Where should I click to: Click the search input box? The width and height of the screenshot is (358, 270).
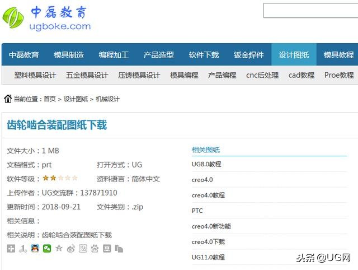311,11
